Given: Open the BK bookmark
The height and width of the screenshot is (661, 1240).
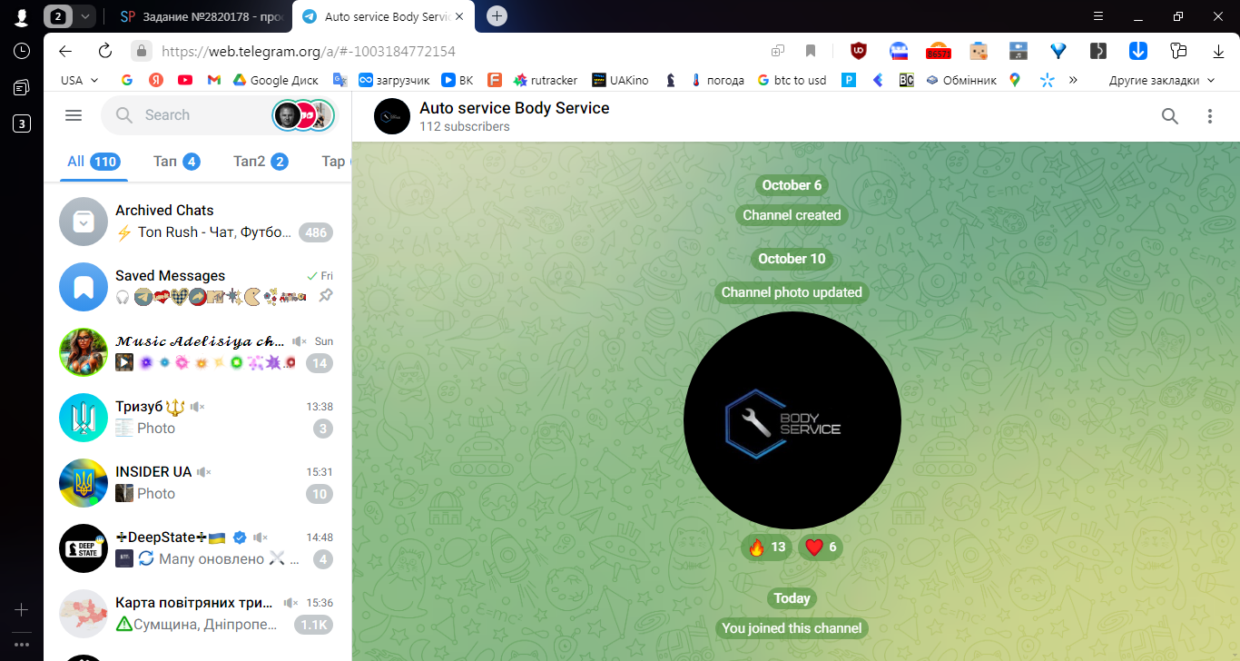Looking at the screenshot, I should 458,80.
